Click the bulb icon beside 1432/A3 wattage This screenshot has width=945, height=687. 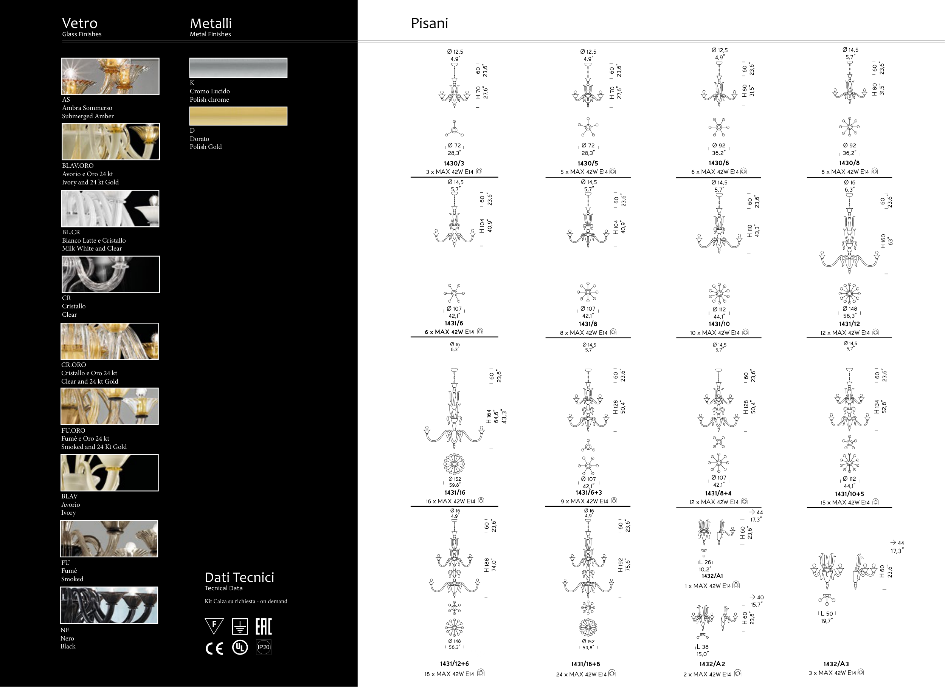click(x=861, y=672)
